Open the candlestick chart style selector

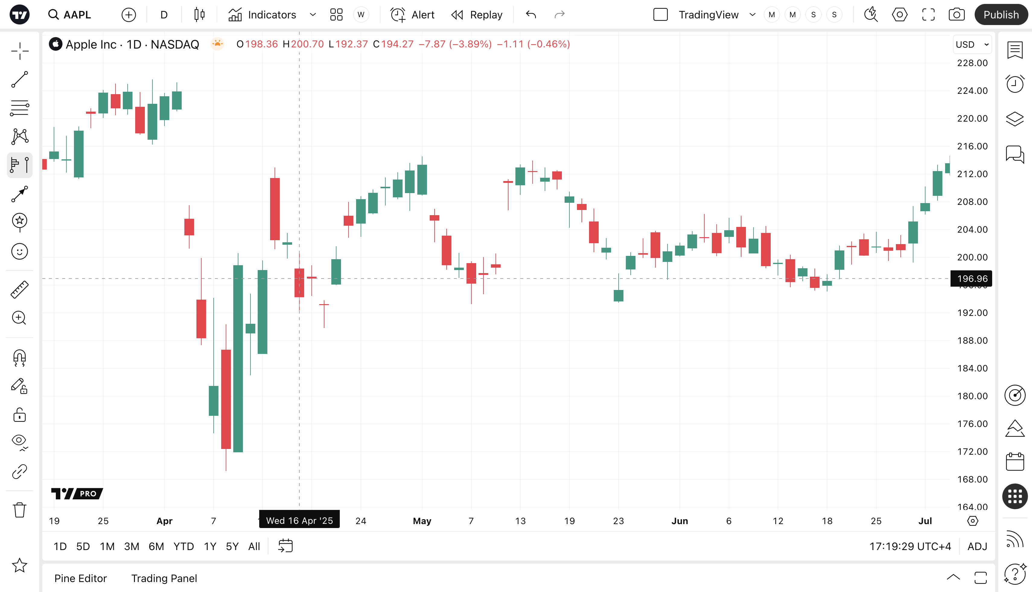[x=199, y=15]
